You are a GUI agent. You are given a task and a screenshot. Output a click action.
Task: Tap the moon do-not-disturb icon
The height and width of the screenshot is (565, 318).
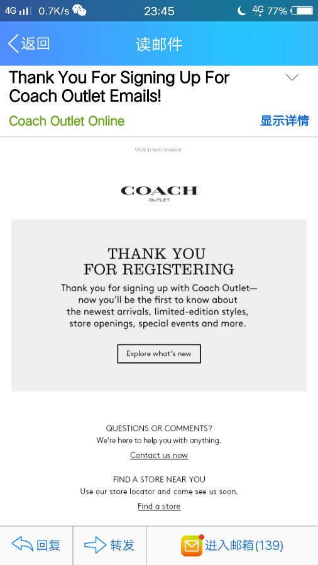click(241, 11)
